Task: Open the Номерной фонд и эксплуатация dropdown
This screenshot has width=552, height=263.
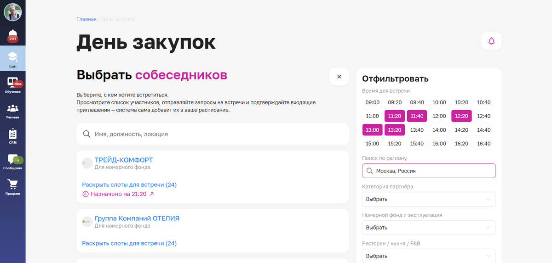Action: pos(429,228)
